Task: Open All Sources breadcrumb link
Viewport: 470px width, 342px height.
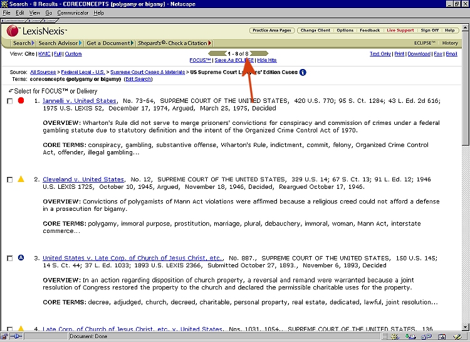Action: click(43, 72)
